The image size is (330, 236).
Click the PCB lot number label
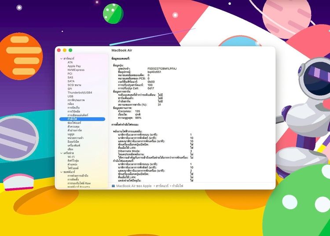tap(132, 78)
